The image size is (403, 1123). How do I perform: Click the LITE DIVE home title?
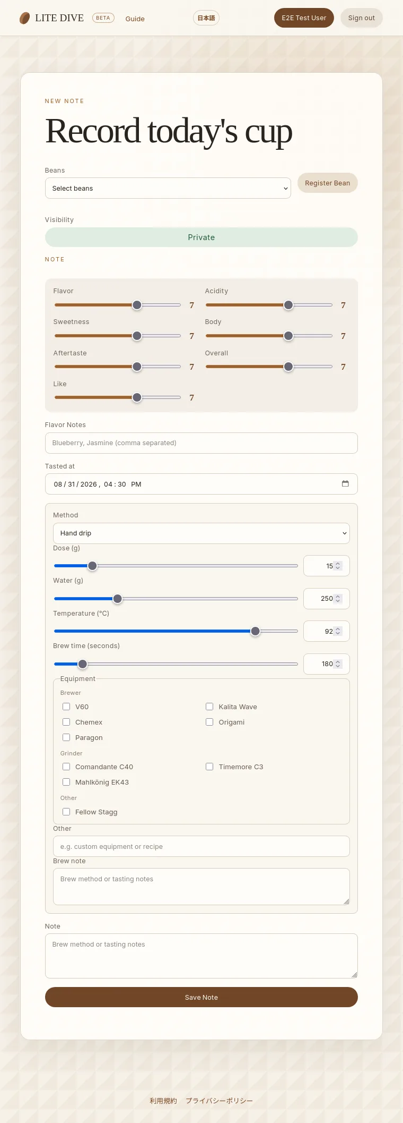[59, 18]
